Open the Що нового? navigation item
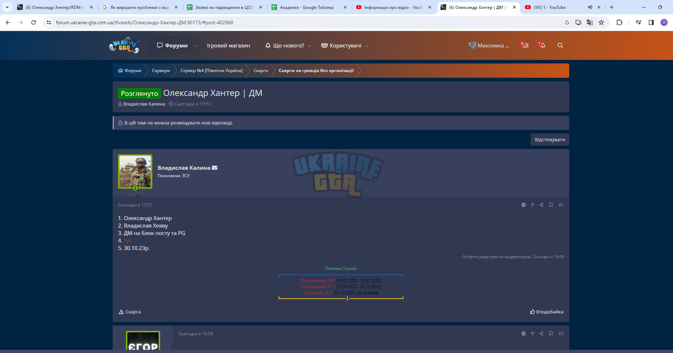 (285, 46)
